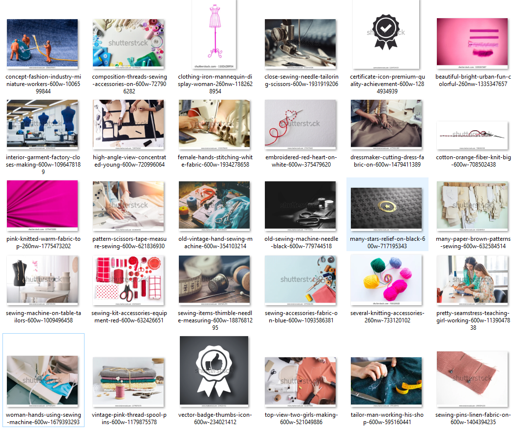This screenshot has height=431, width=515.
Task: Click file name pretty-seamstress-teaching-girl-working-600w-1139047838
Action: tap(473, 320)
